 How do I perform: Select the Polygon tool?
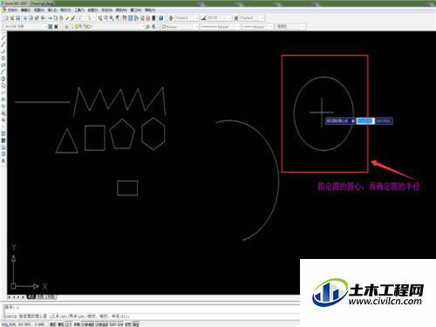point(3,58)
